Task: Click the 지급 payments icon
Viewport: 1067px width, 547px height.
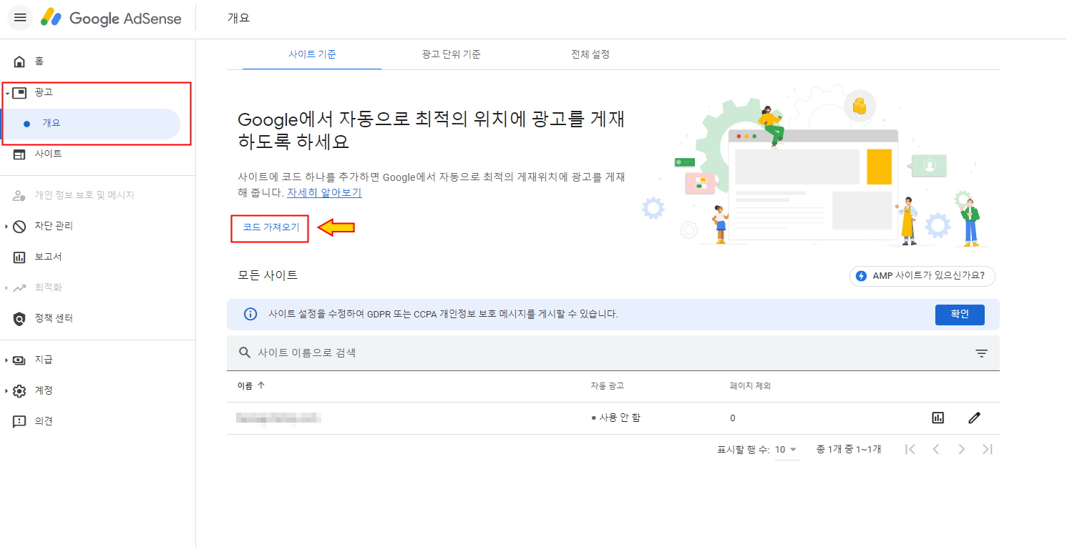Action: click(x=20, y=360)
